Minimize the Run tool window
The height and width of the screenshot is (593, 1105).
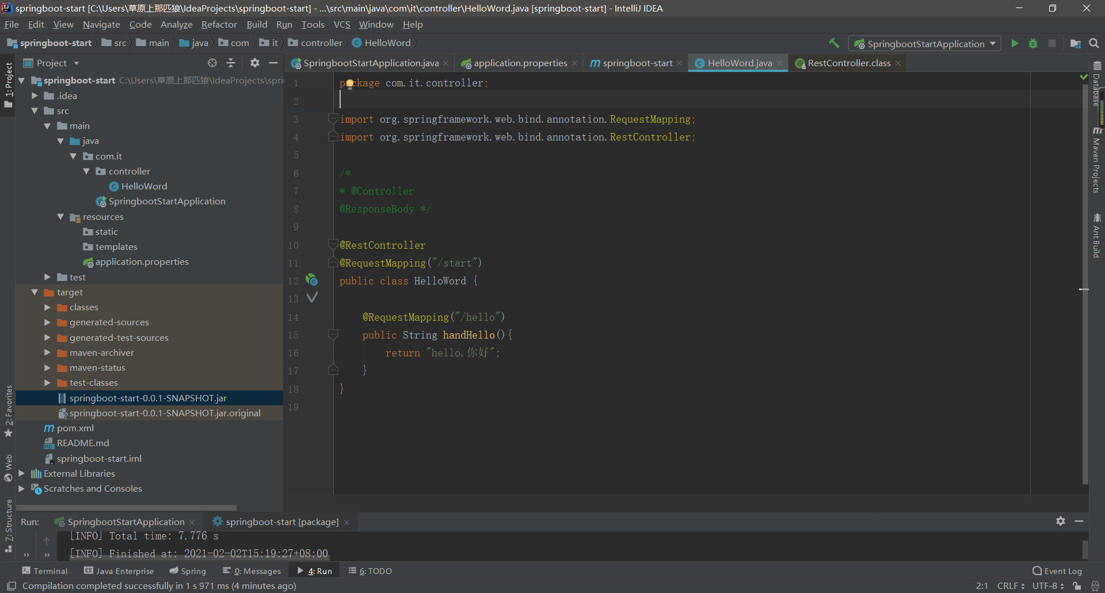click(x=1079, y=521)
